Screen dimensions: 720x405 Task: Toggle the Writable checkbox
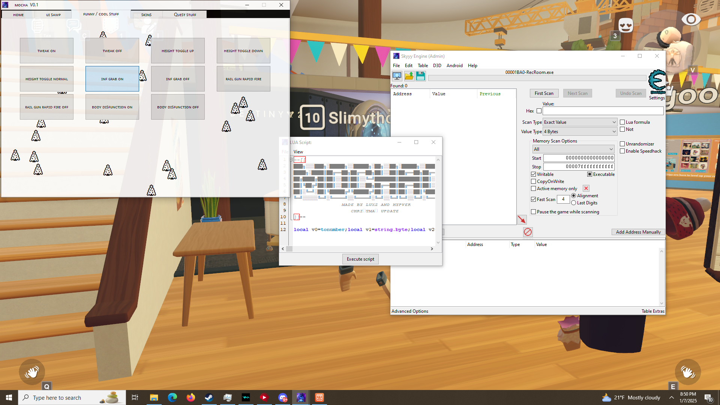(x=533, y=174)
